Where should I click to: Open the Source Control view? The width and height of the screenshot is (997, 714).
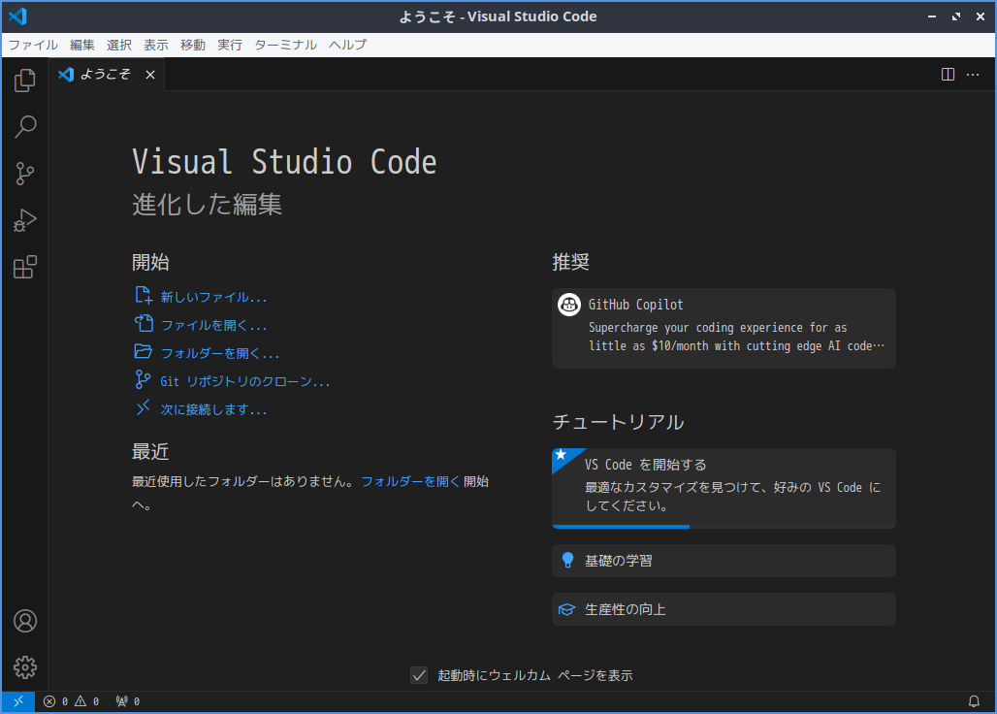(25, 174)
